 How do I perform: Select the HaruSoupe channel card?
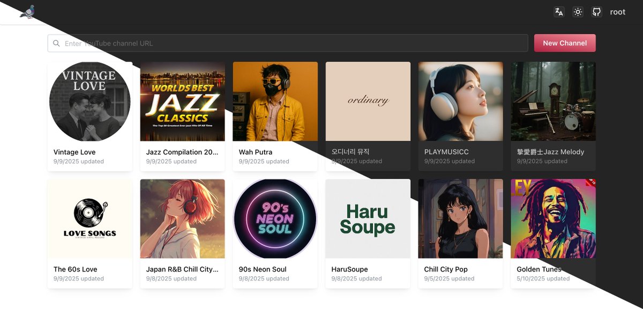[x=368, y=233]
